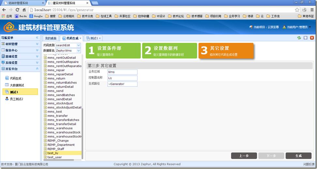This screenshot has width=317, height=169.
Task: Click the 控制器名称 input field
Action: [x=122, y=78]
